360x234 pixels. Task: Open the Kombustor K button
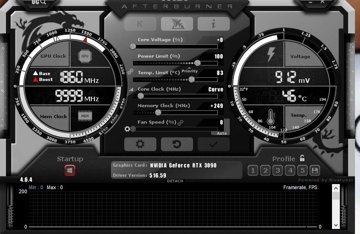pyautogui.click(x=140, y=24)
